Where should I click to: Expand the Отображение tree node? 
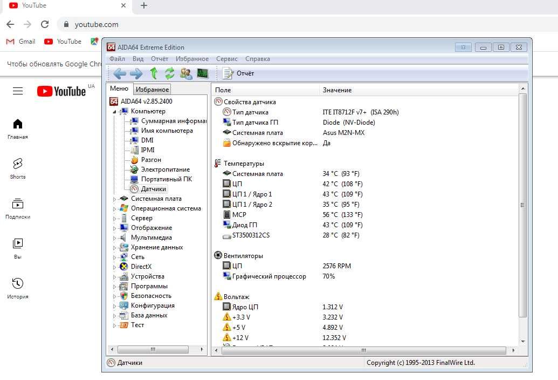coord(115,228)
